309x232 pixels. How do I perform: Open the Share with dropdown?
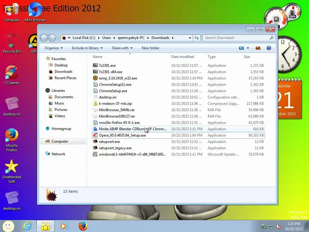coord(122,48)
